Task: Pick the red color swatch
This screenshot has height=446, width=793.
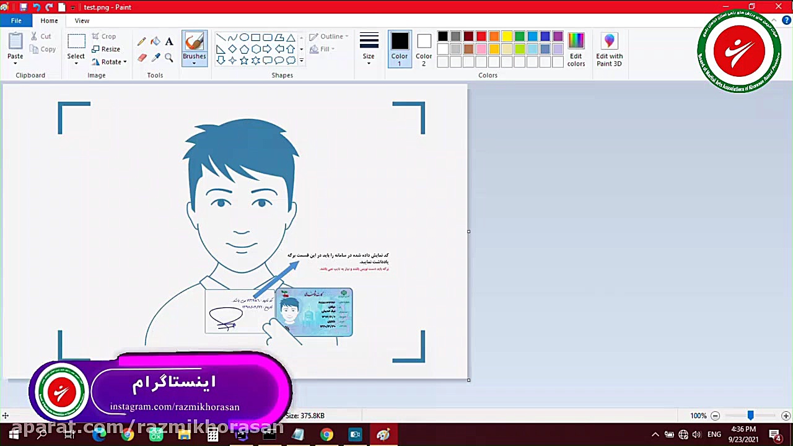Action: (x=481, y=37)
